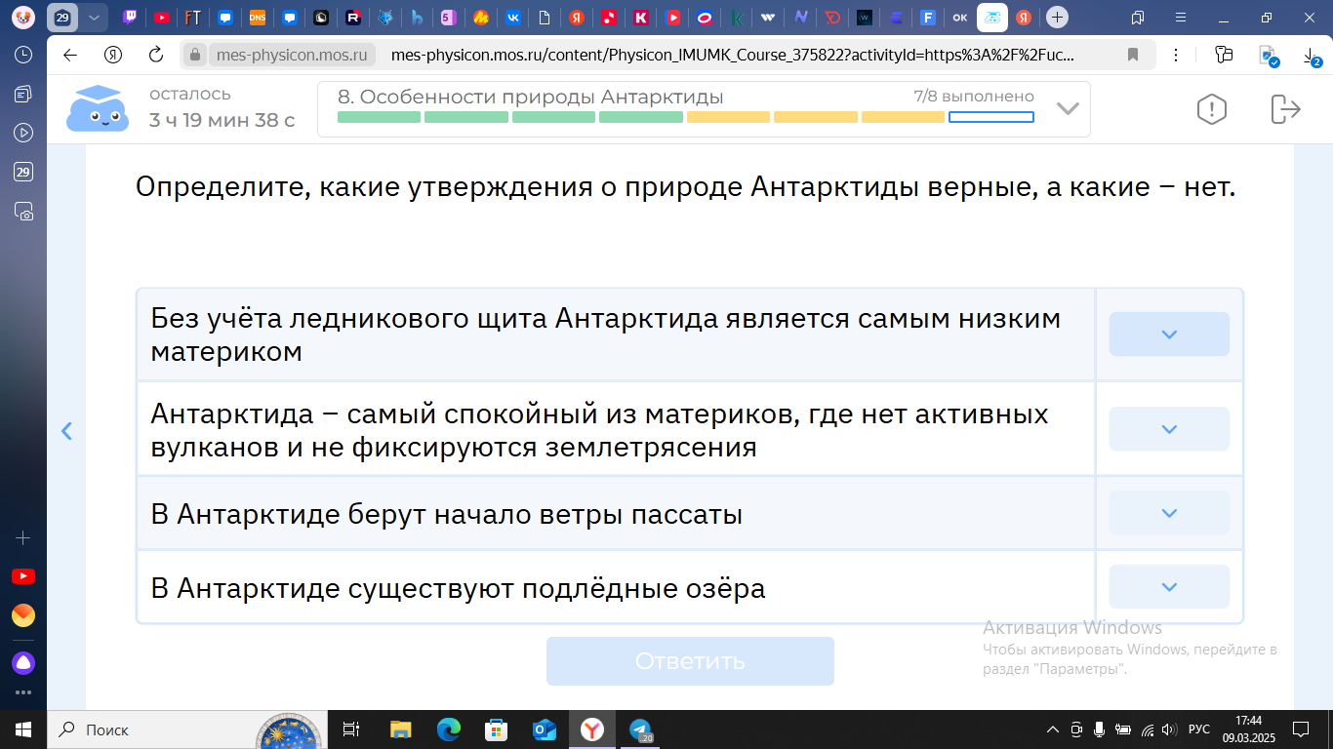The height and width of the screenshot is (749, 1333).
Task: Open answer dropdown for subglacial lakes statement
Action: 1169,587
